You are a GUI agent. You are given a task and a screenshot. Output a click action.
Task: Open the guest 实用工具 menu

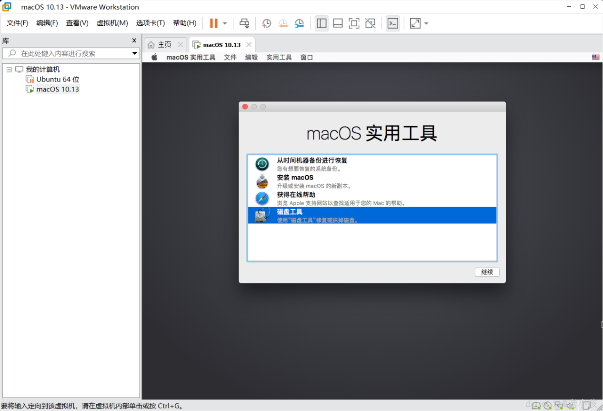pos(279,57)
